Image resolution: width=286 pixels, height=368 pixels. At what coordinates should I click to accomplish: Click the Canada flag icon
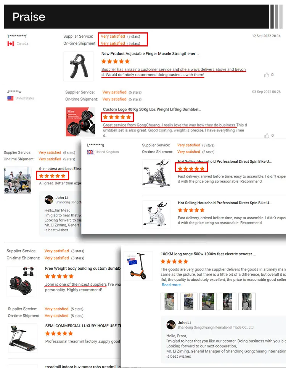coord(11,44)
